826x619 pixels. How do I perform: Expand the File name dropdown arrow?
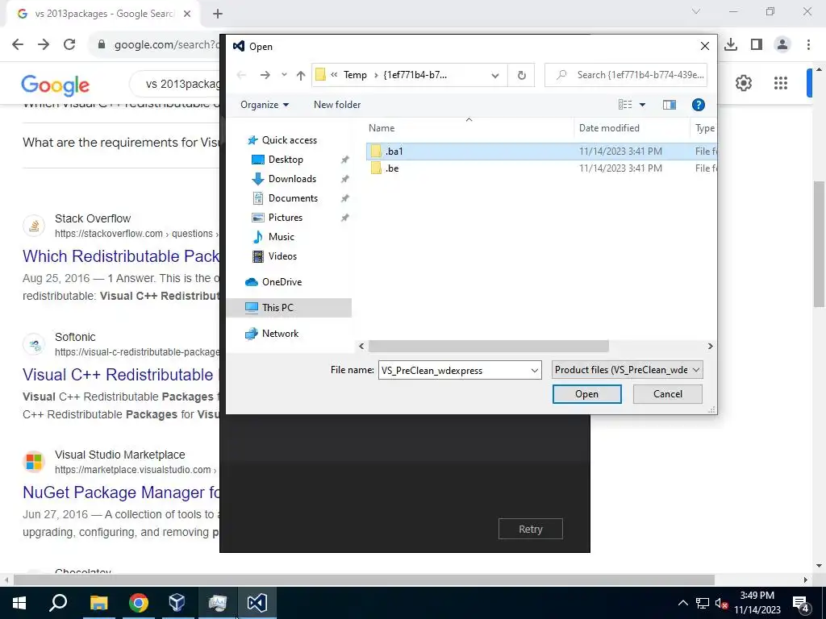pyautogui.click(x=535, y=371)
